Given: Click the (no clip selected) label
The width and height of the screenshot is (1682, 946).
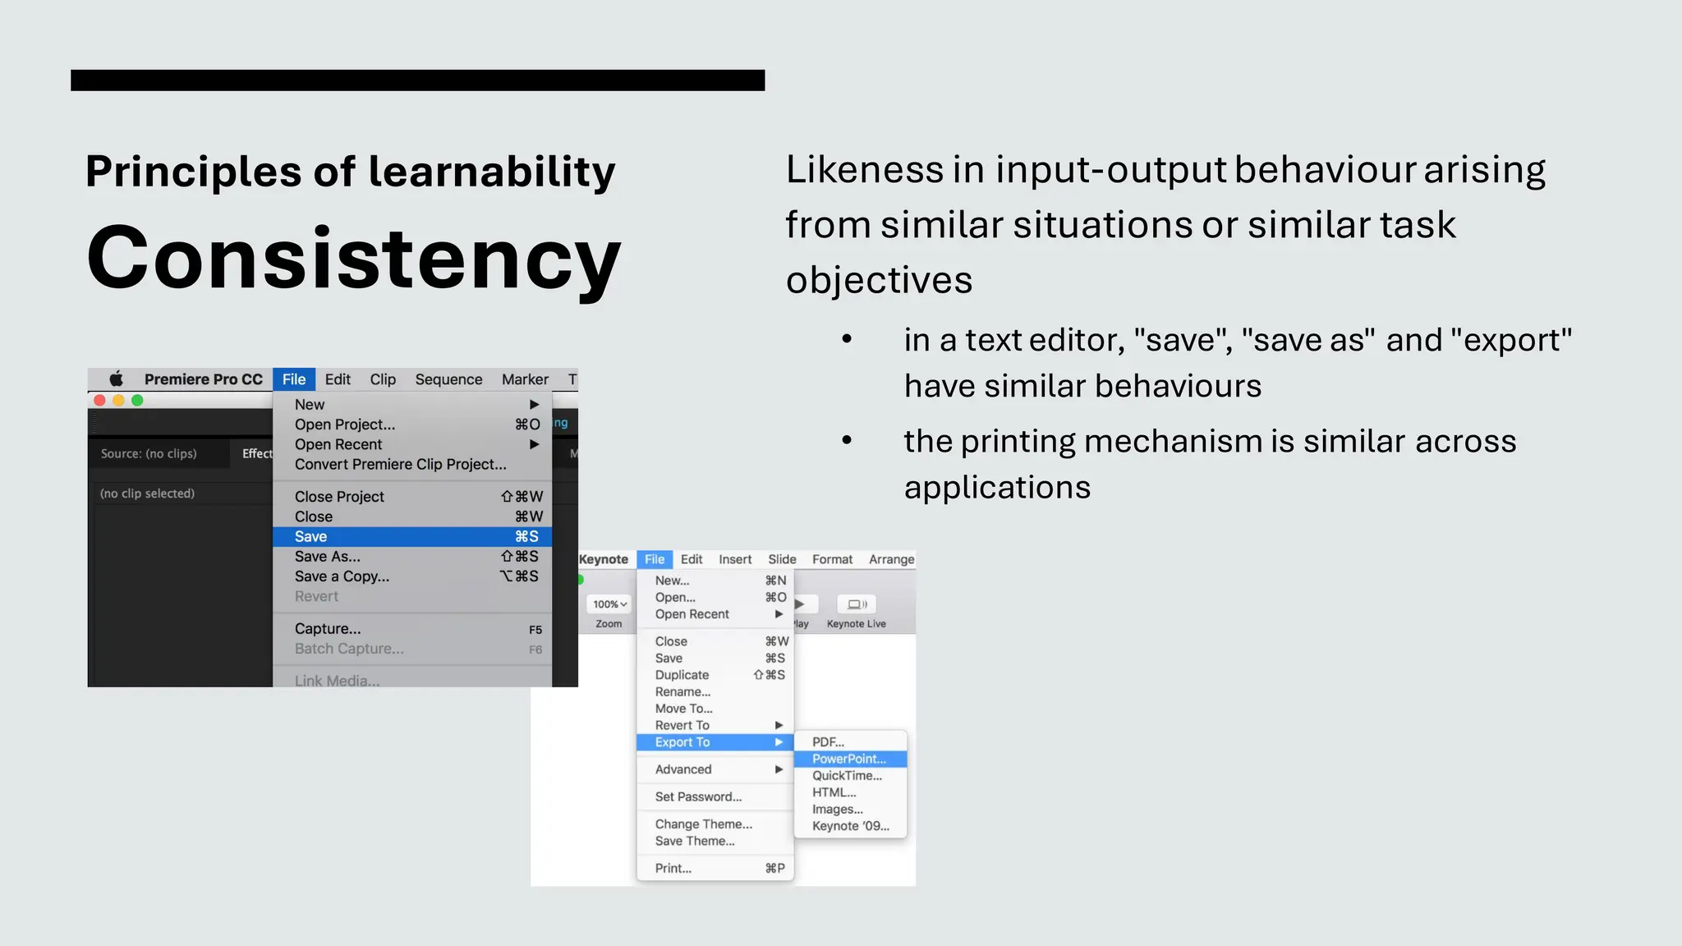Looking at the screenshot, I should coord(147,494).
